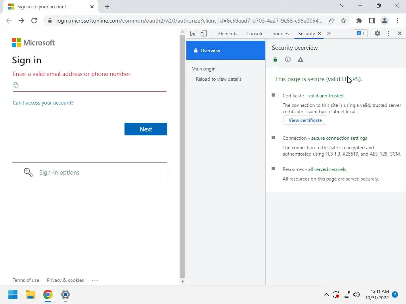Click the network tray icon
Screen dimensions: 406x304
(347, 294)
